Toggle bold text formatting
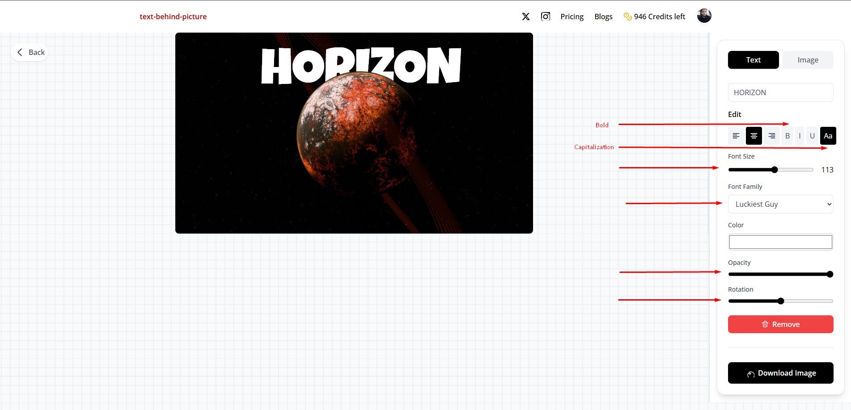 pos(787,136)
